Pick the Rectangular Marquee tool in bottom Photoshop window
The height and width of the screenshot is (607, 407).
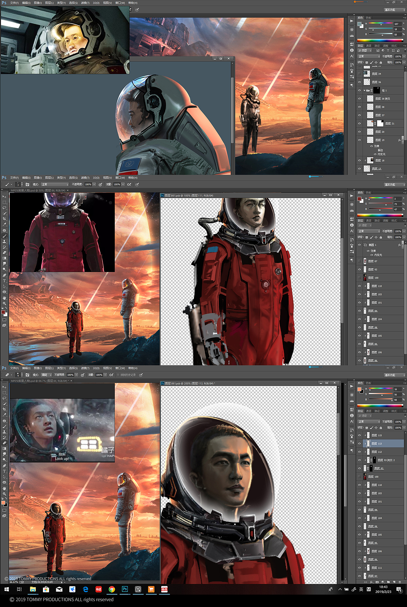click(x=4, y=393)
